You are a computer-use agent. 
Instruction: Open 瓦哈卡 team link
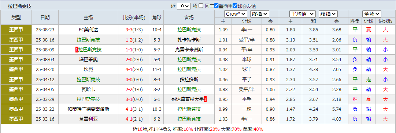coord(88,89)
